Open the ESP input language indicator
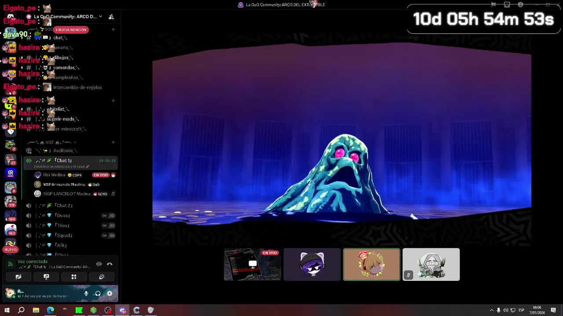 [521, 310]
